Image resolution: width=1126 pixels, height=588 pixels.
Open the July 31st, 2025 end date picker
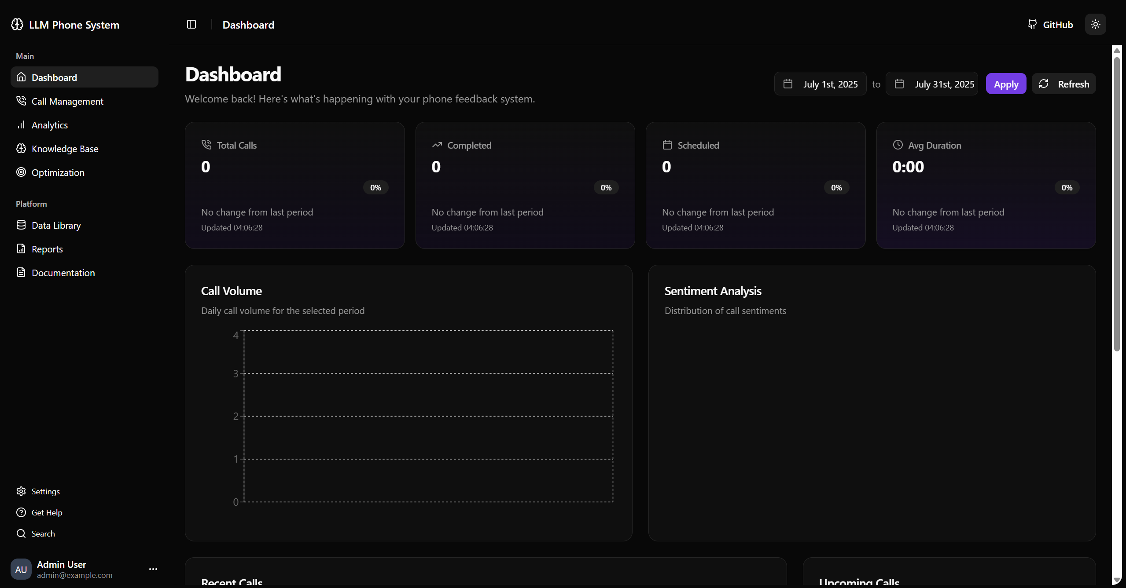tap(931, 84)
